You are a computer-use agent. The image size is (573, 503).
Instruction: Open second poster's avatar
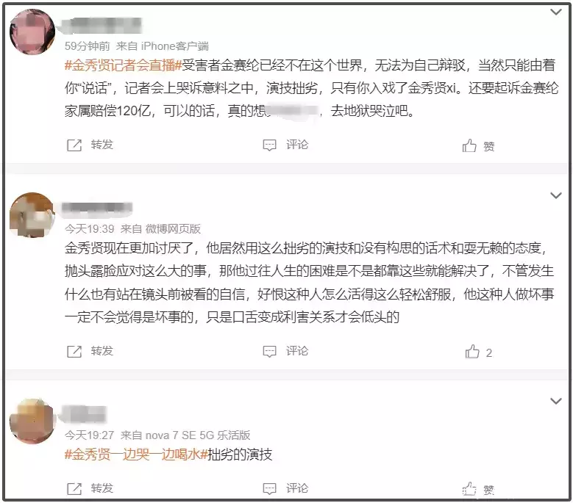(x=32, y=215)
